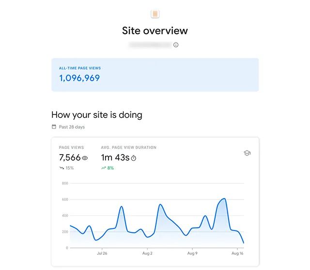The height and width of the screenshot is (270, 310).
Task: Click the How your site is doing heading
Action: [x=97, y=115]
